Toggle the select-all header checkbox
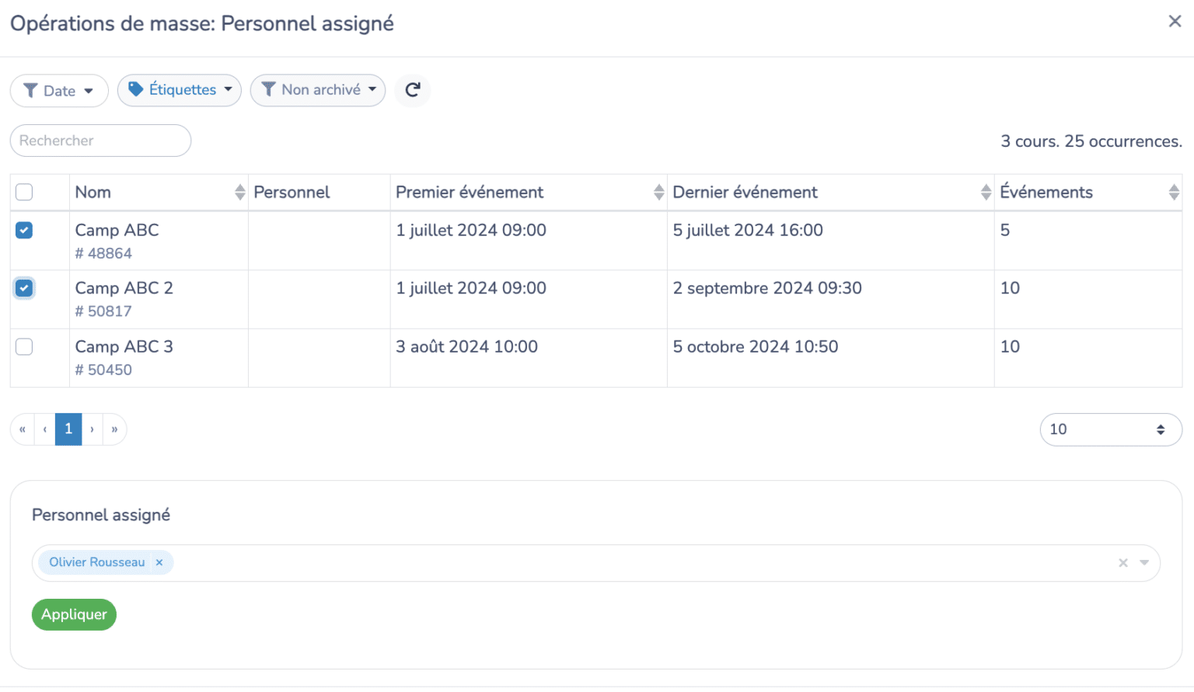1194x692 pixels. [x=24, y=192]
